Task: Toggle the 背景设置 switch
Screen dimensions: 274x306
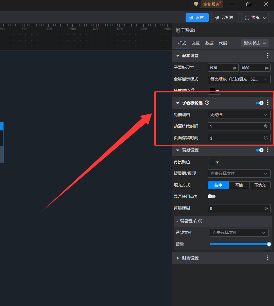Action: click(259, 150)
